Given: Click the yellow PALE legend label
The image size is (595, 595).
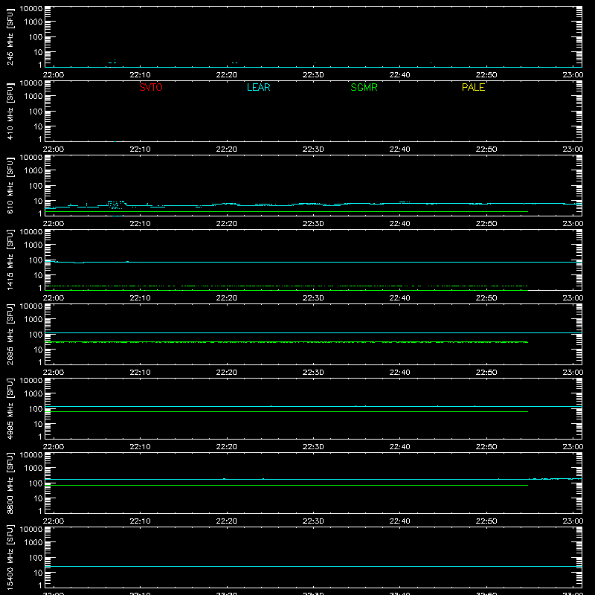Looking at the screenshot, I should coord(473,87).
